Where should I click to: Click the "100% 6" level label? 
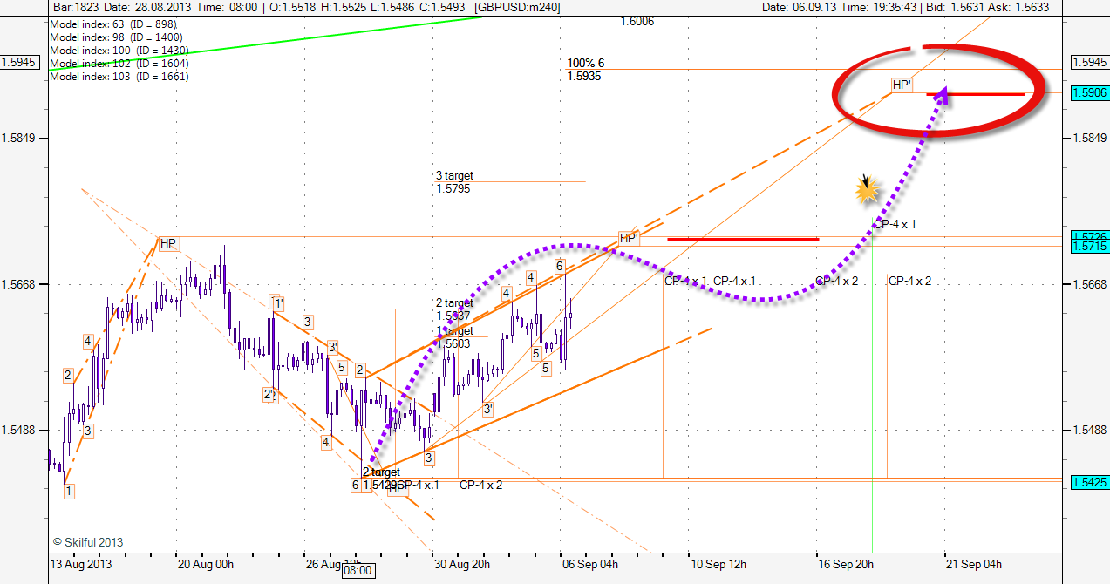pyautogui.click(x=585, y=64)
